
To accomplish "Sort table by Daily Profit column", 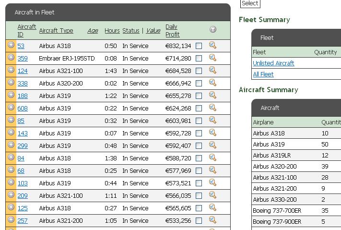I will 173,31.
